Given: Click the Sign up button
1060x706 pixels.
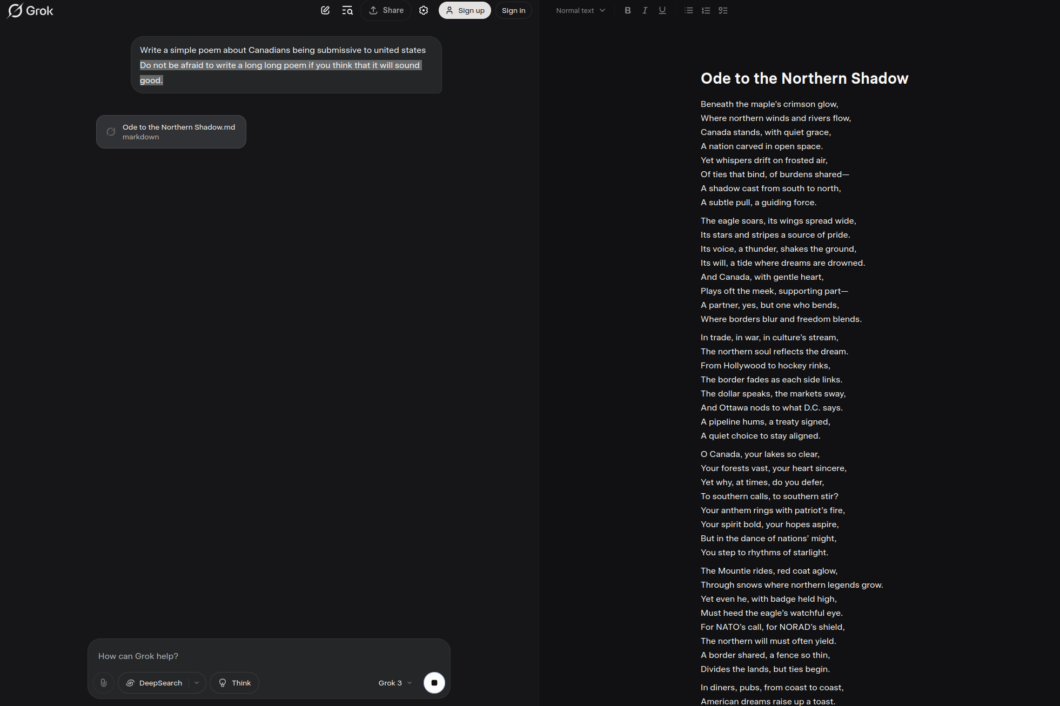Looking at the screenshot, I should point(465,10).
